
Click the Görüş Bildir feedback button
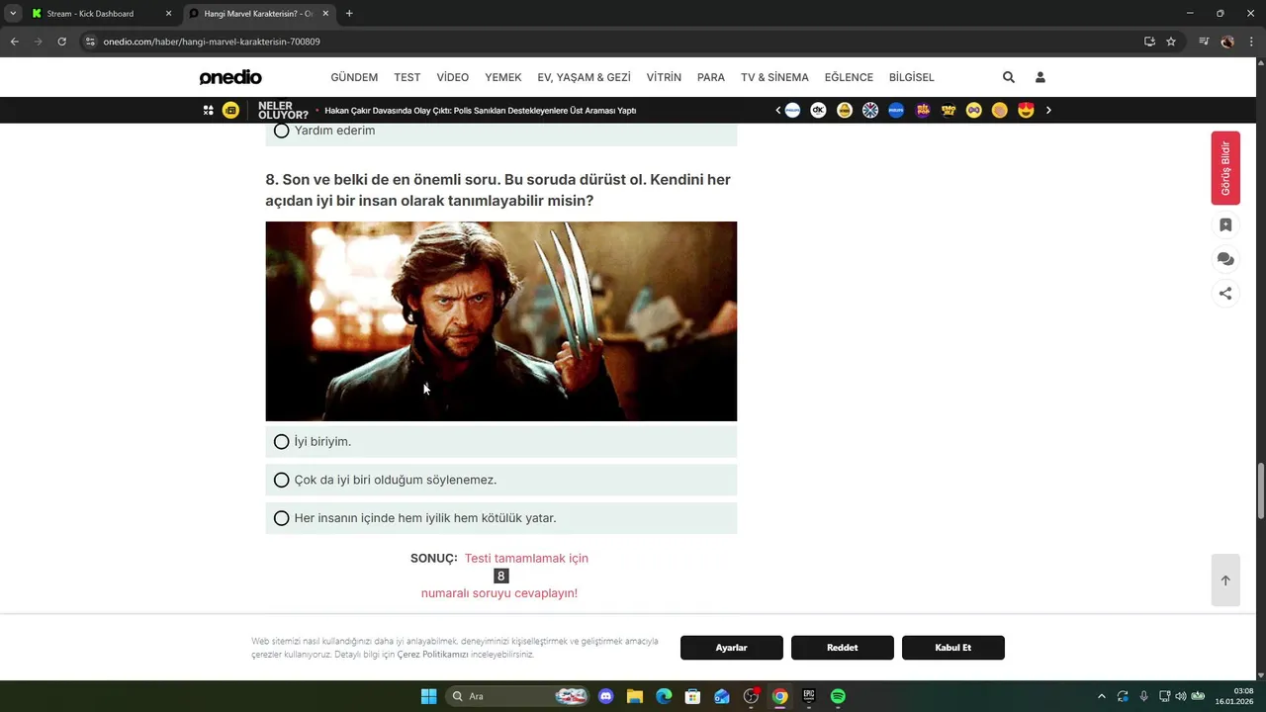(1225, 168)
